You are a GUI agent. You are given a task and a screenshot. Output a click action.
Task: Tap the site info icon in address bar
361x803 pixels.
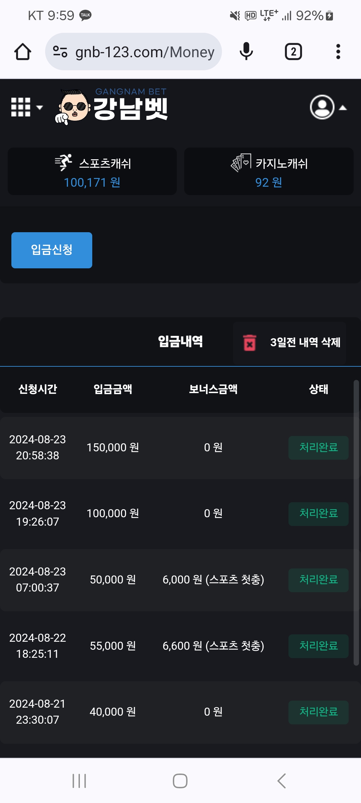pyautogui.click(x=60, y=52)
